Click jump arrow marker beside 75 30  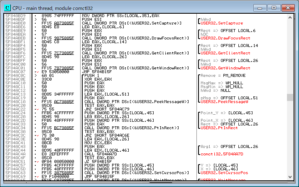coord(37,135)
